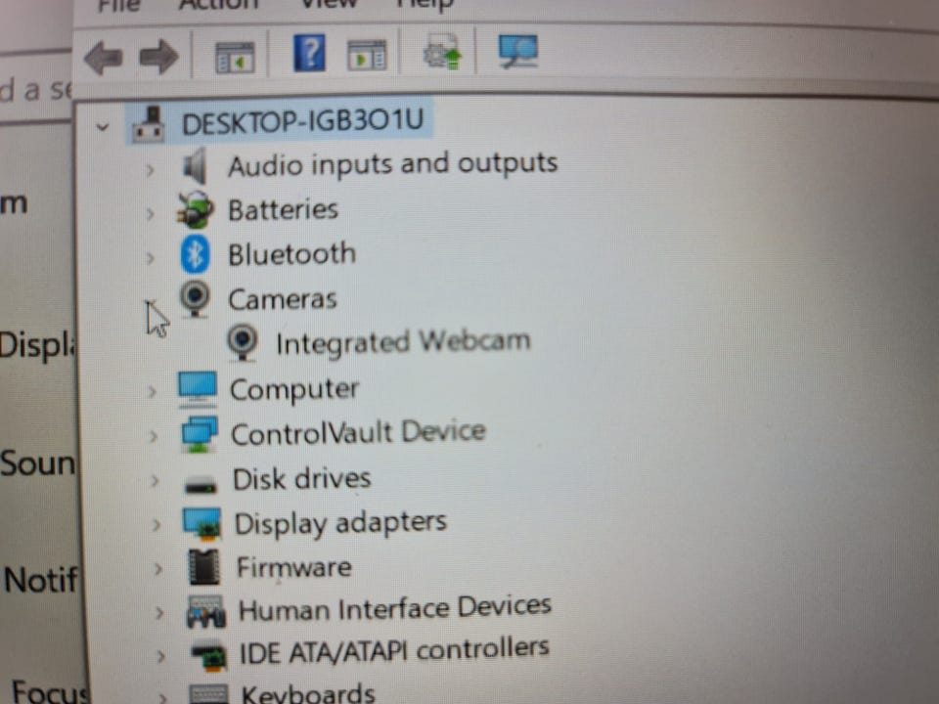The height and width of the screenshot is (704, 939).
Task: Select the Firmware category
Action: (294, 567)
